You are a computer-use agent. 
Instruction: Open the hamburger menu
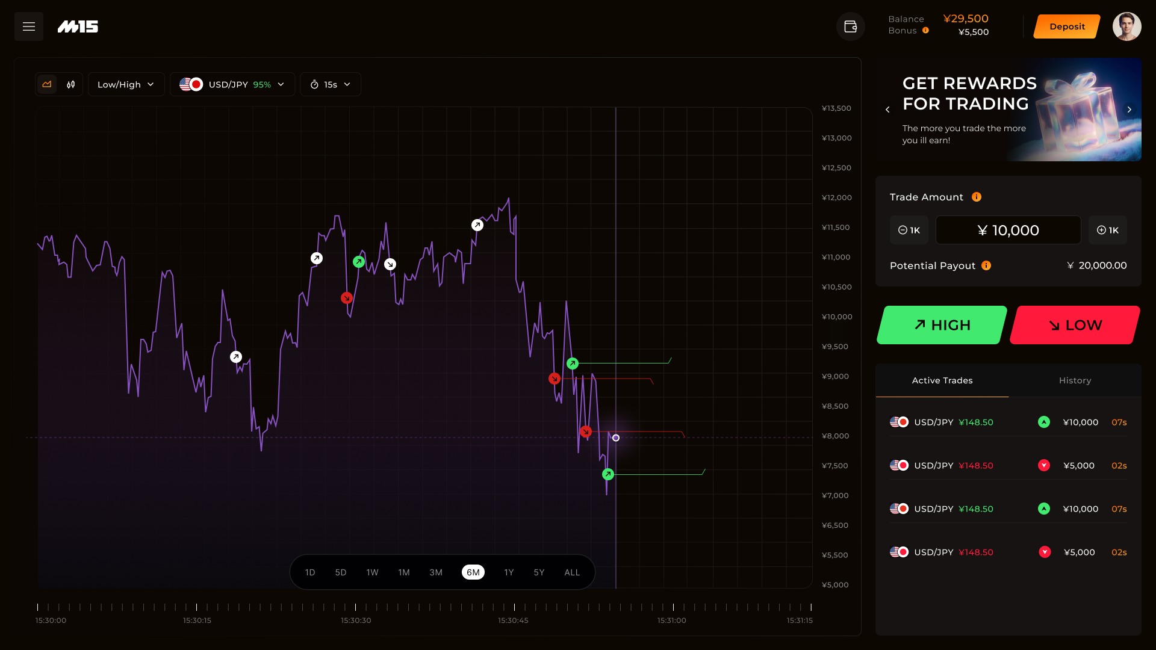pyautogui.click(x=28, y=26)
